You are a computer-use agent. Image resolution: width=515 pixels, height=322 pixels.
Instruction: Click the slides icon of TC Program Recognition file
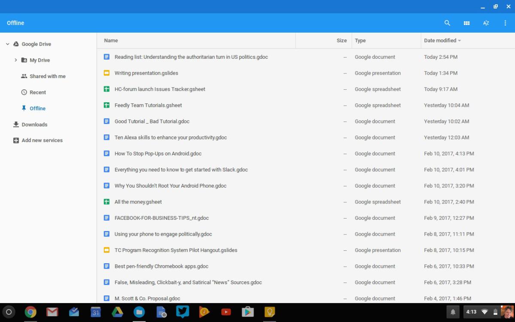coord(107,250)
